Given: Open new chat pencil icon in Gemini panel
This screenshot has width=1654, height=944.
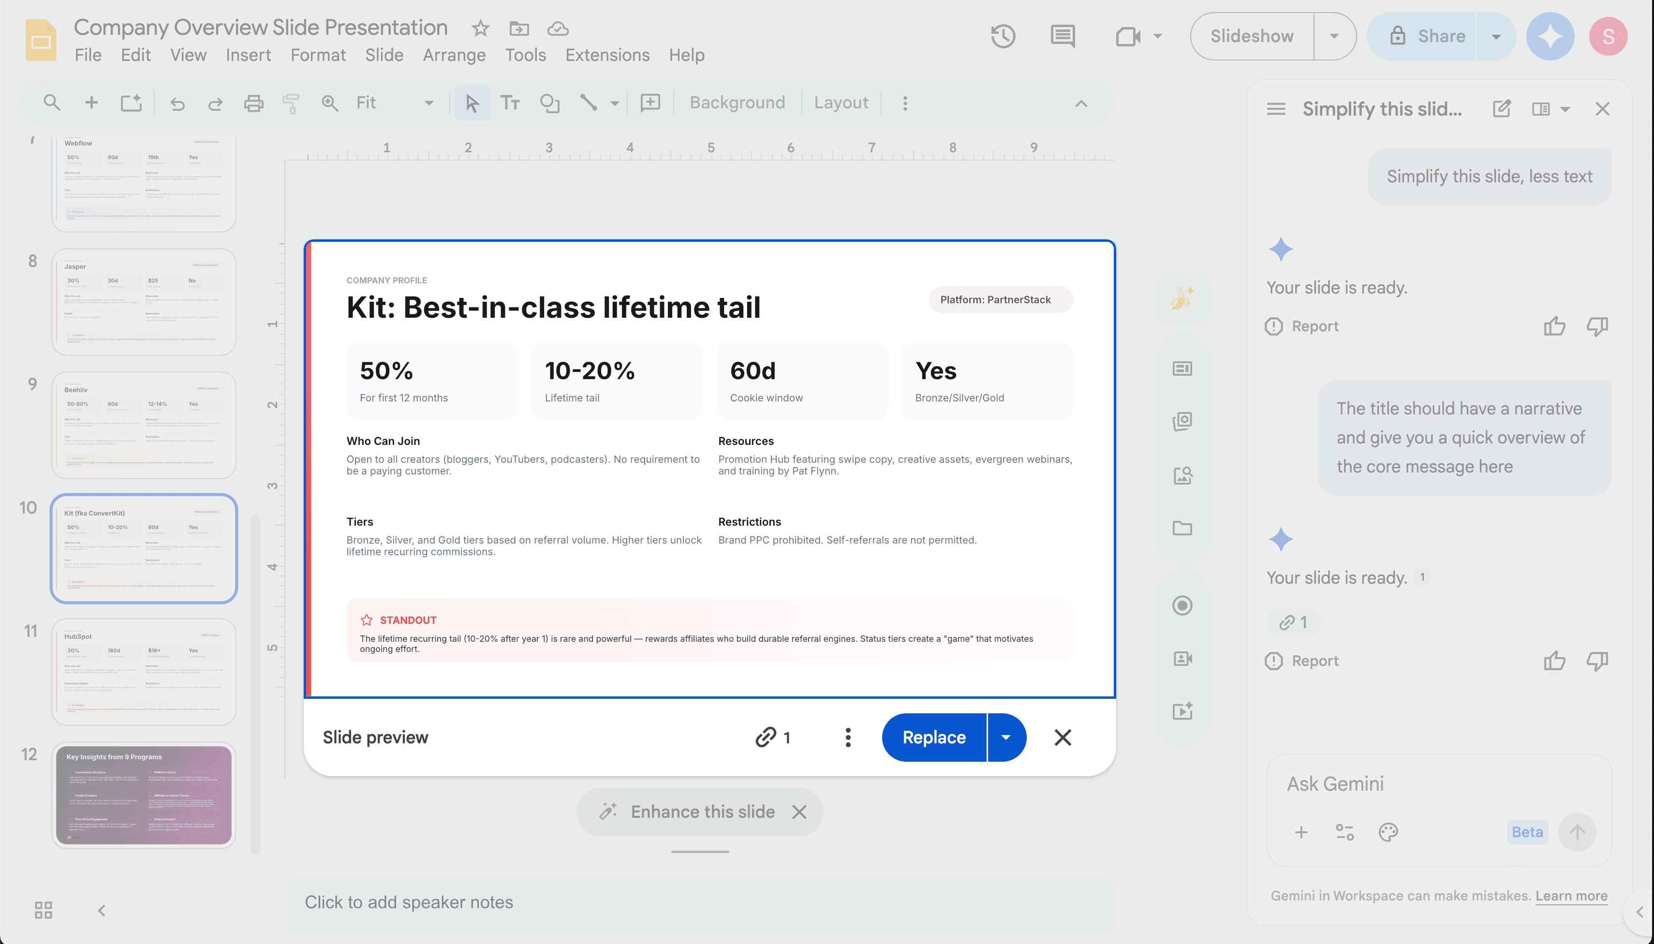Looking at the screenshot, I should tap(1502, 109).
